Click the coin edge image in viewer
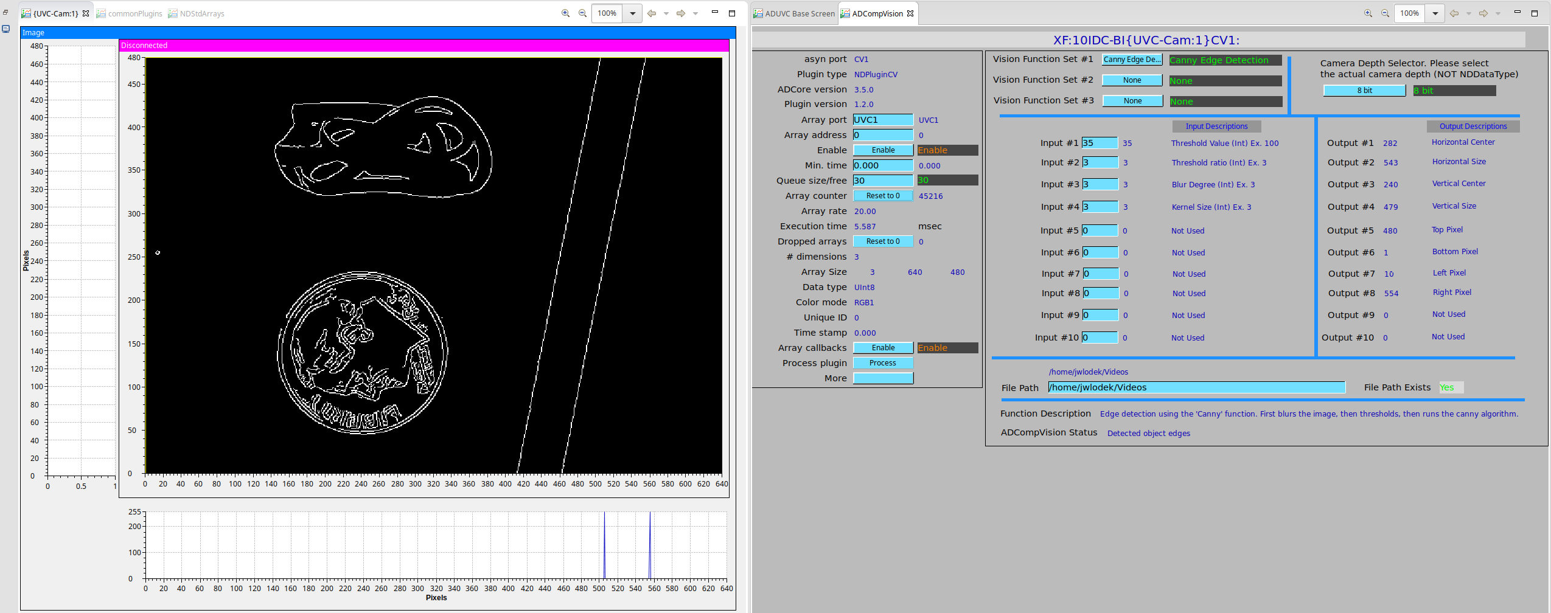The height and width of the screenshot is (613, 1551). pos(363,353)
